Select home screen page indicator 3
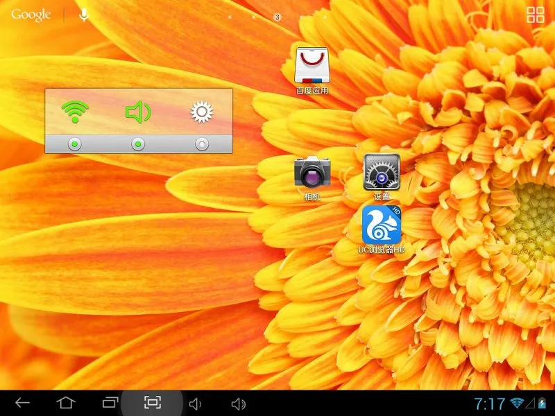555x416 pixels. click(277, 17)
